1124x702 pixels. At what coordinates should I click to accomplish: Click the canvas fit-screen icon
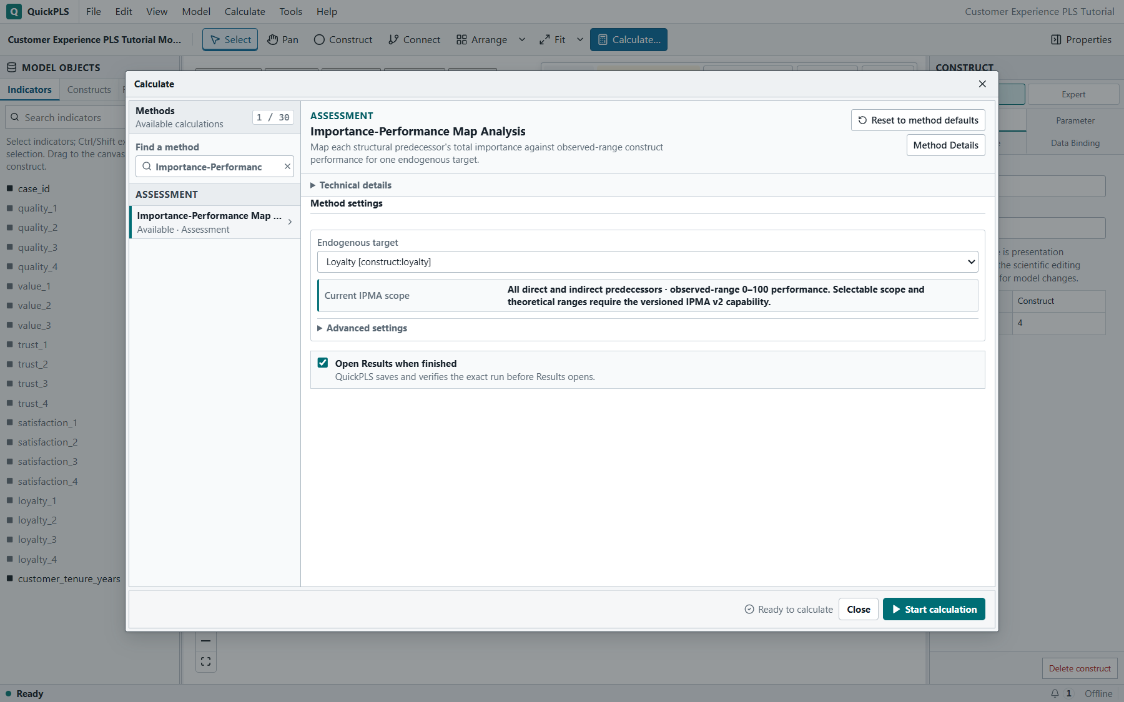click(206, 661)
